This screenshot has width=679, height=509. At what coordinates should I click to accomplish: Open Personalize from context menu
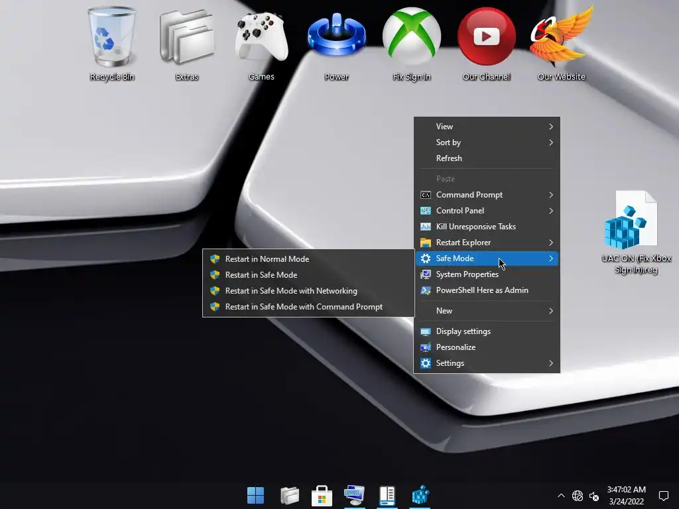tap(487, 347)
